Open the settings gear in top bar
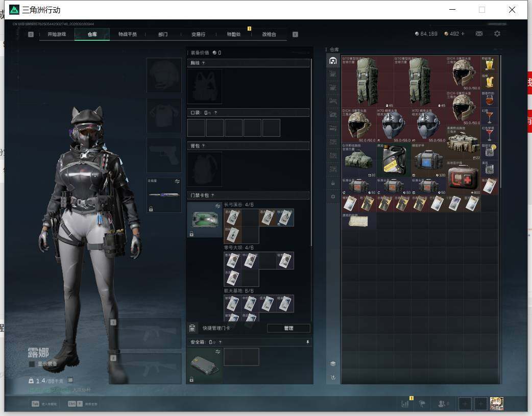This screenshot has width=532, height=416. [x=497, y=34]
